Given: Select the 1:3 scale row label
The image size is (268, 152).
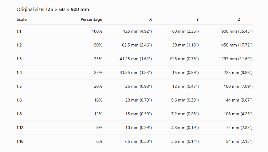Looking at the screenshot, I should tap(19, 59).
